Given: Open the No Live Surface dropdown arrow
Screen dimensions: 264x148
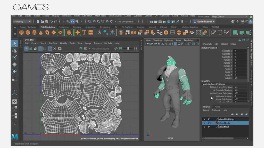Looking at the screenshot, I should pyautogui.click(x=115, y=22).
